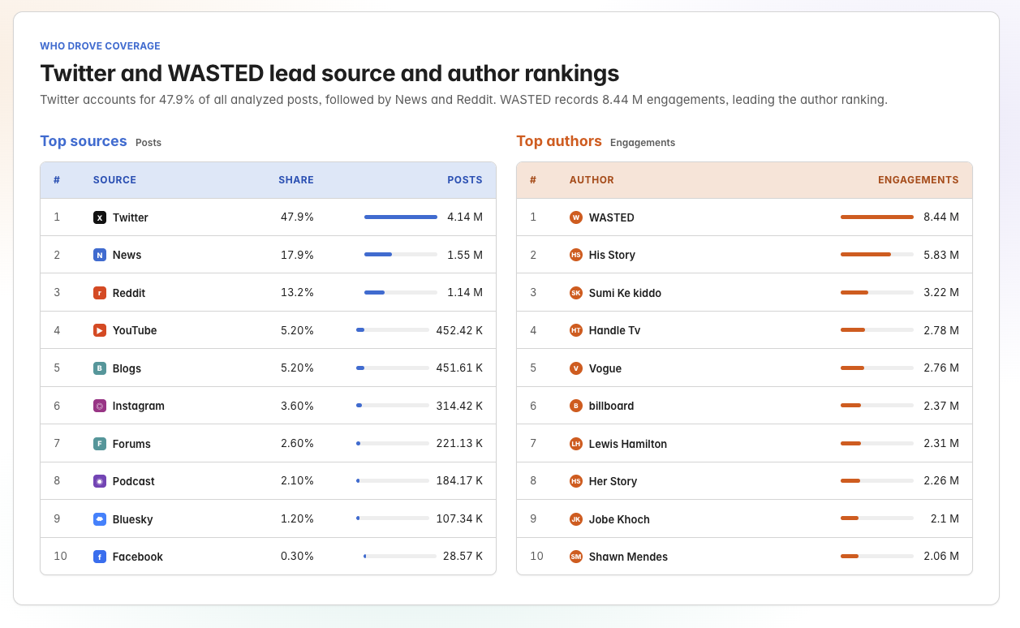
Task: Select the YouTube source name
Action: click(x=135, y=330)
